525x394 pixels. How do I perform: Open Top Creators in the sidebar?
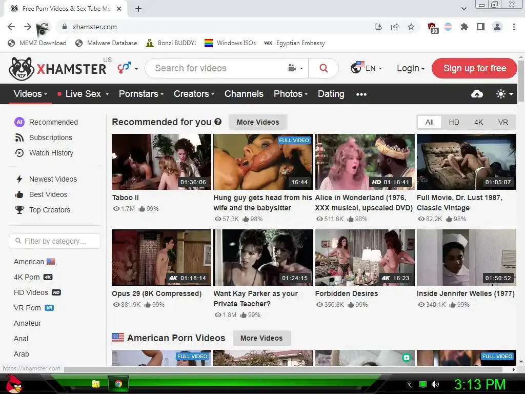(x=43, y=210)
